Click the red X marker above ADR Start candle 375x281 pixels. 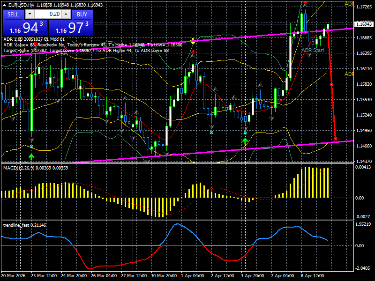pos(306,3)
